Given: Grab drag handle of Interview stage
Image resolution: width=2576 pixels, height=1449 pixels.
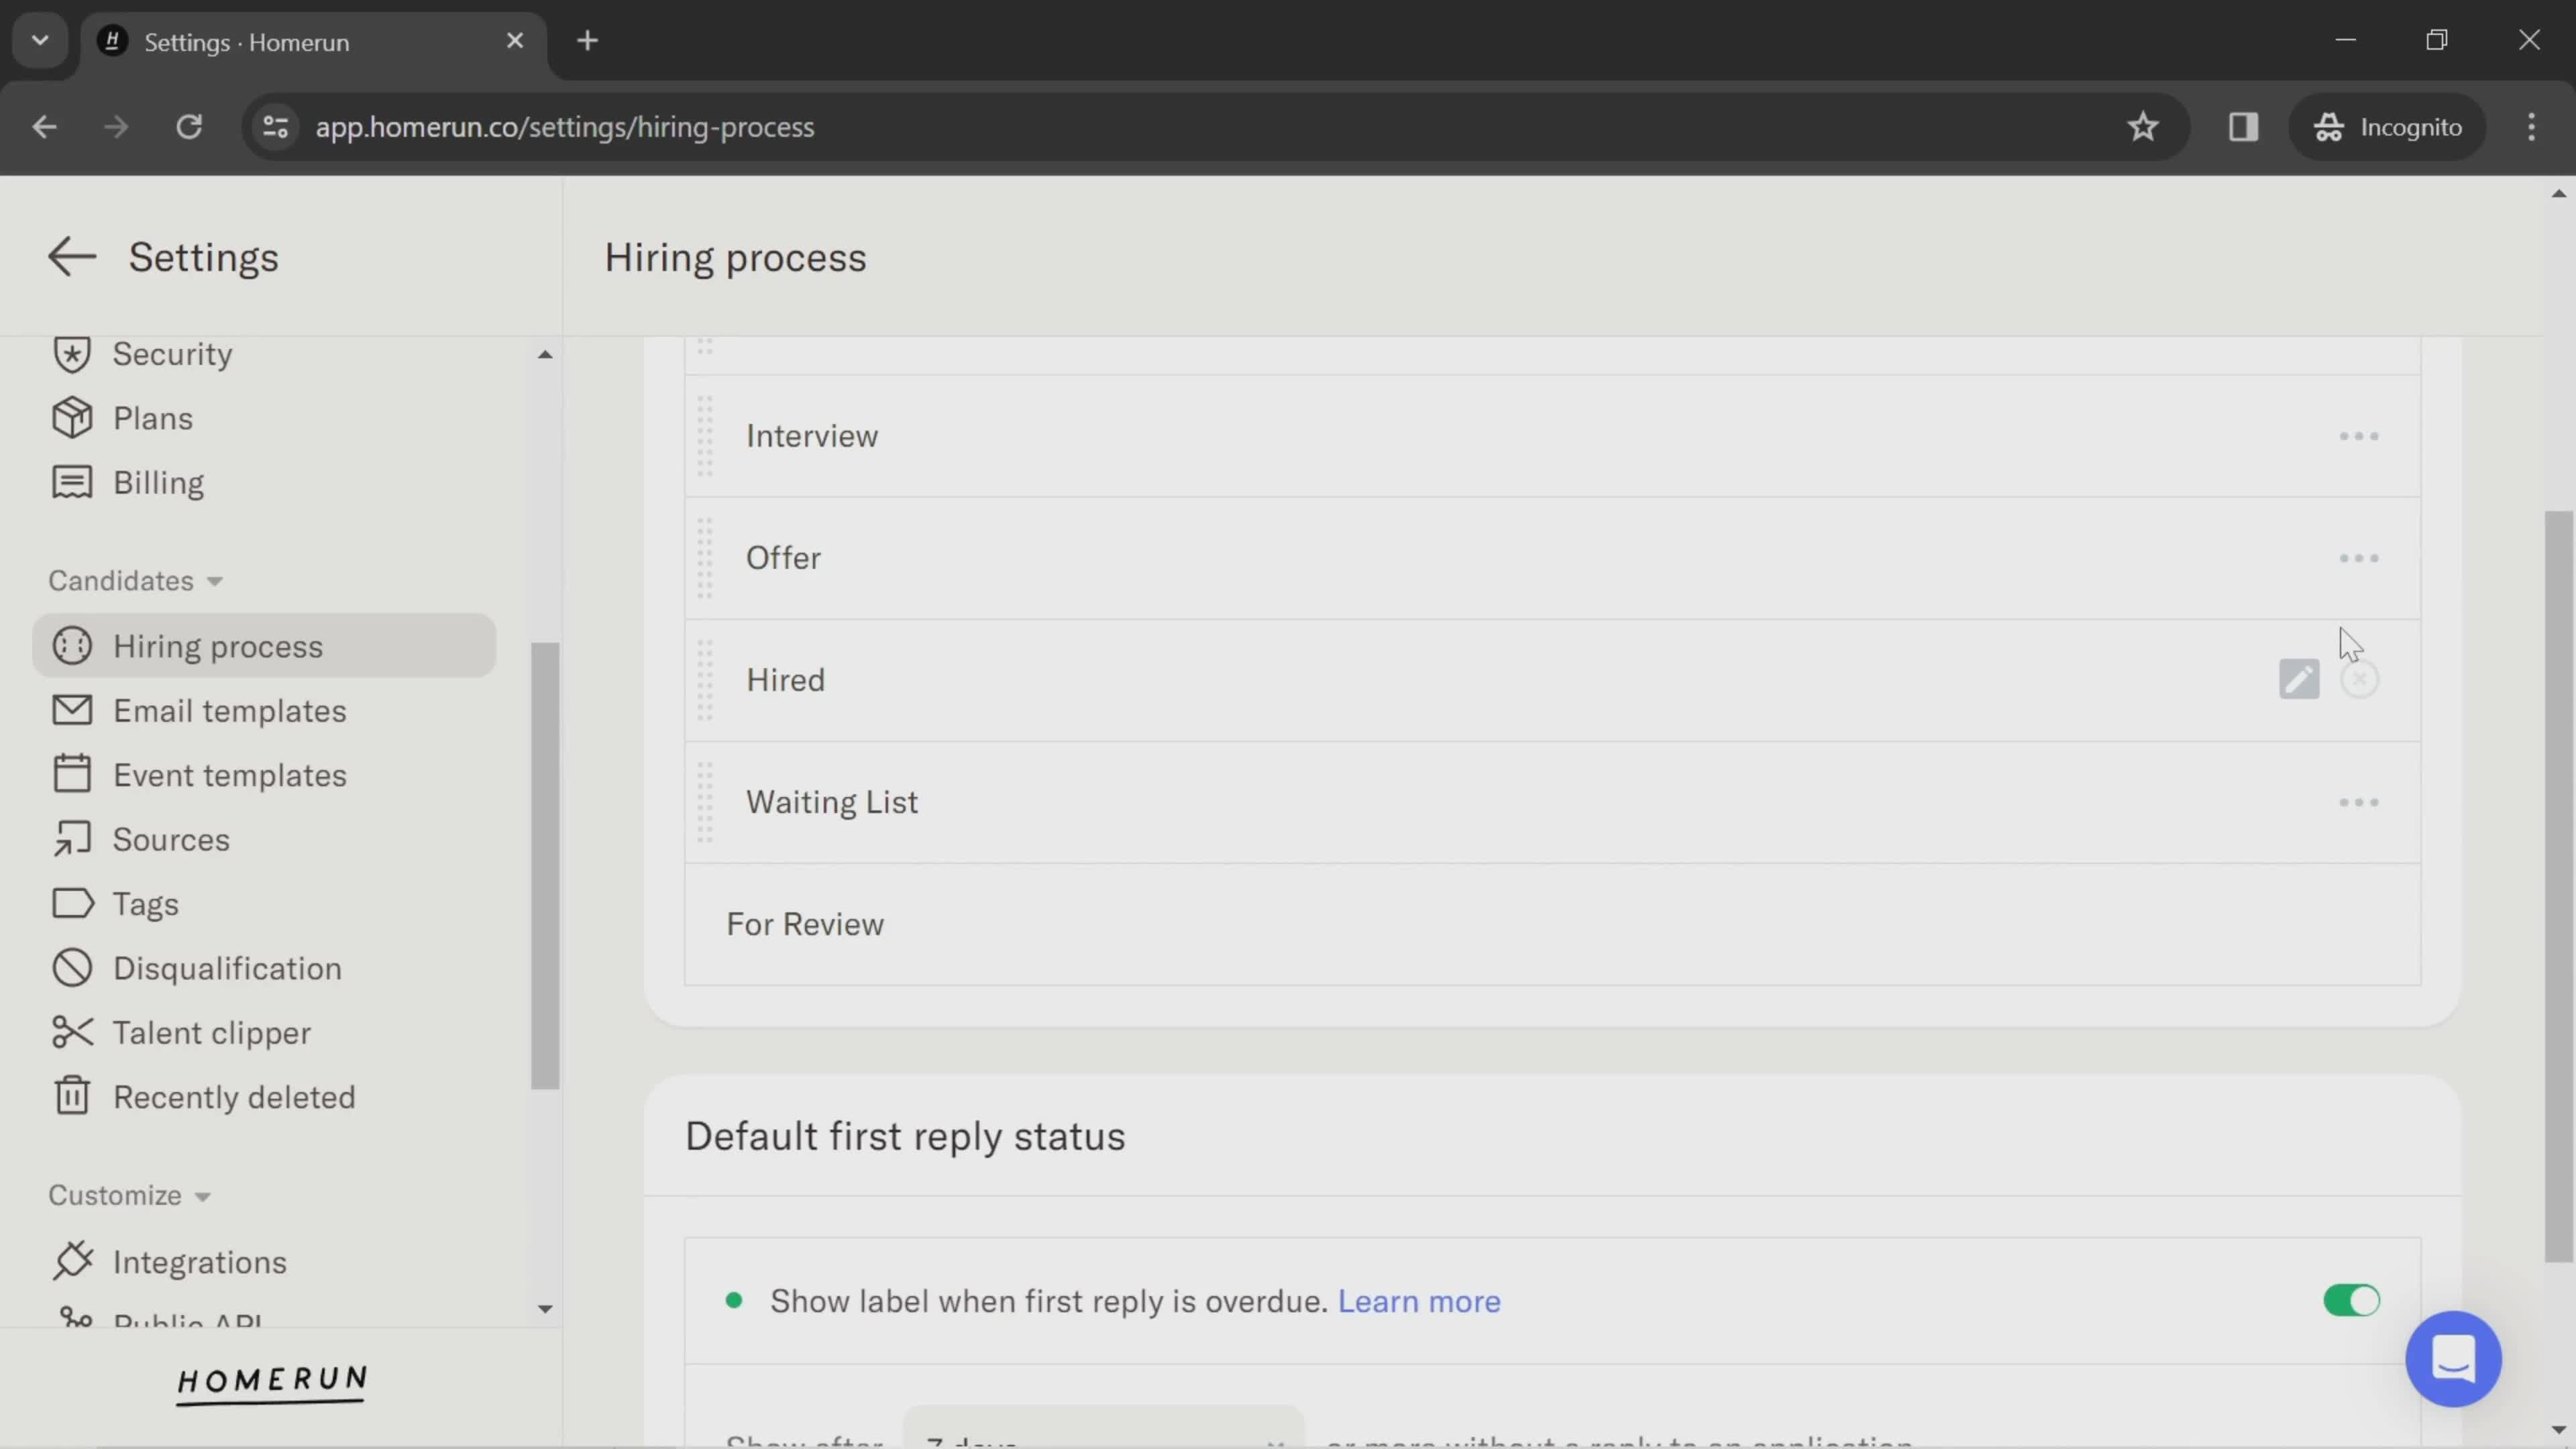Looking at the screenshot, I should [705, 436].
